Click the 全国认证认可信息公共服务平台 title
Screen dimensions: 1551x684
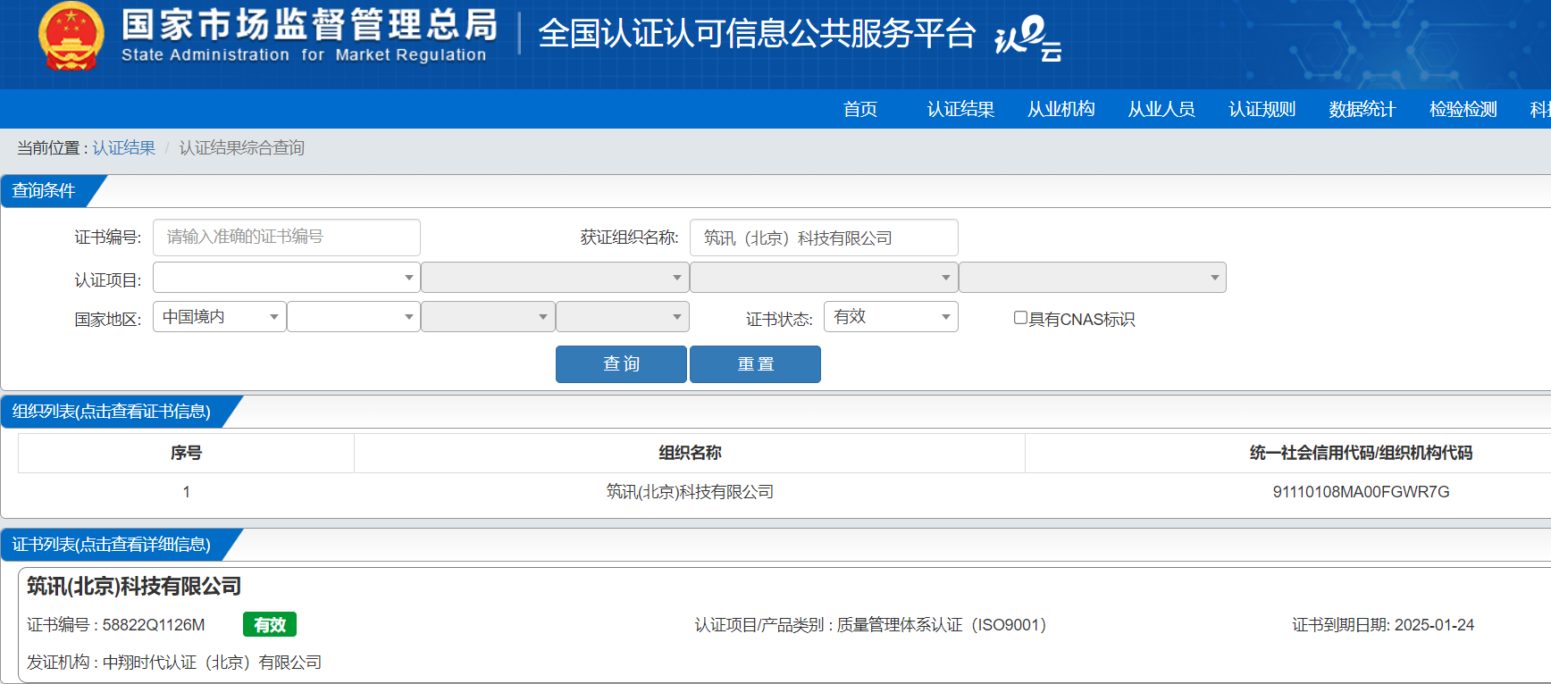(x=757, y=34)
